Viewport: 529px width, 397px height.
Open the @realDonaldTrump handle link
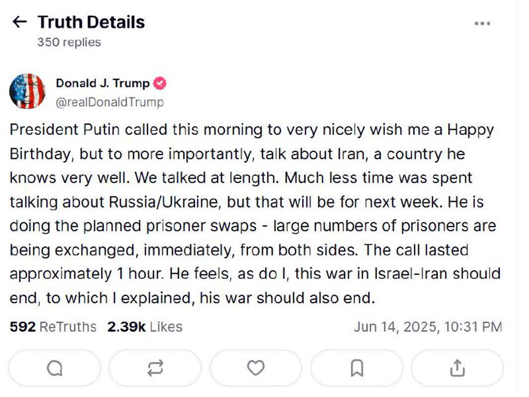click(x=110, y=102)
